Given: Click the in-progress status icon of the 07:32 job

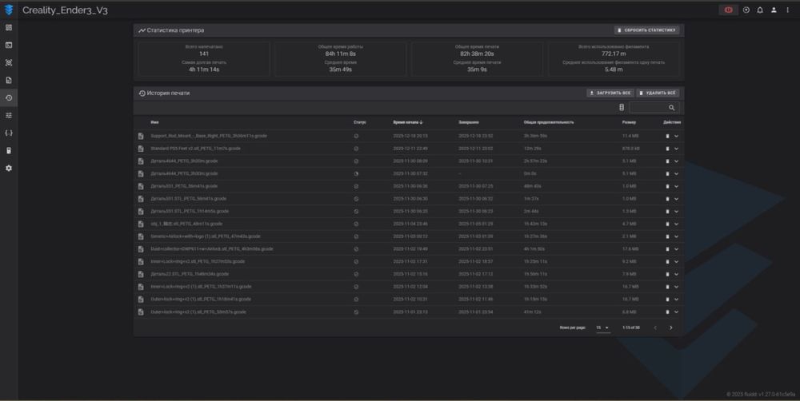Looking at the screenshot, I should (x=356, y=174).
